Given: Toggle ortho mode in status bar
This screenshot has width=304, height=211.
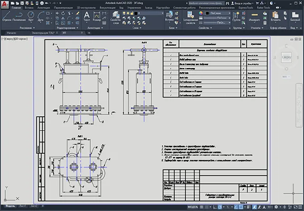Looking at the screenshot, I should point(215,207).
